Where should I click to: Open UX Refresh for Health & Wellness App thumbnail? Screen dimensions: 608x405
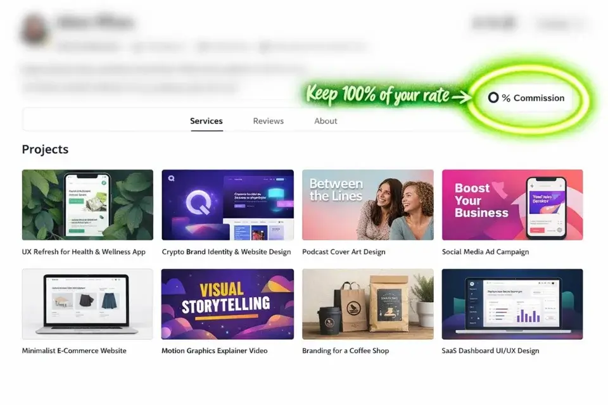[x=87, y=204]
